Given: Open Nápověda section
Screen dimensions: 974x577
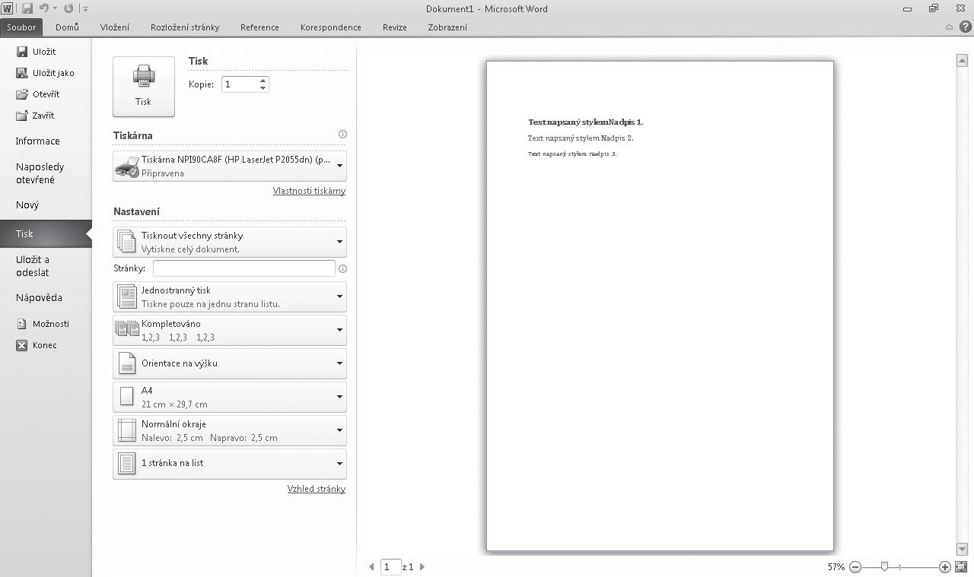Looking at the screenshot, I should 39,298.
